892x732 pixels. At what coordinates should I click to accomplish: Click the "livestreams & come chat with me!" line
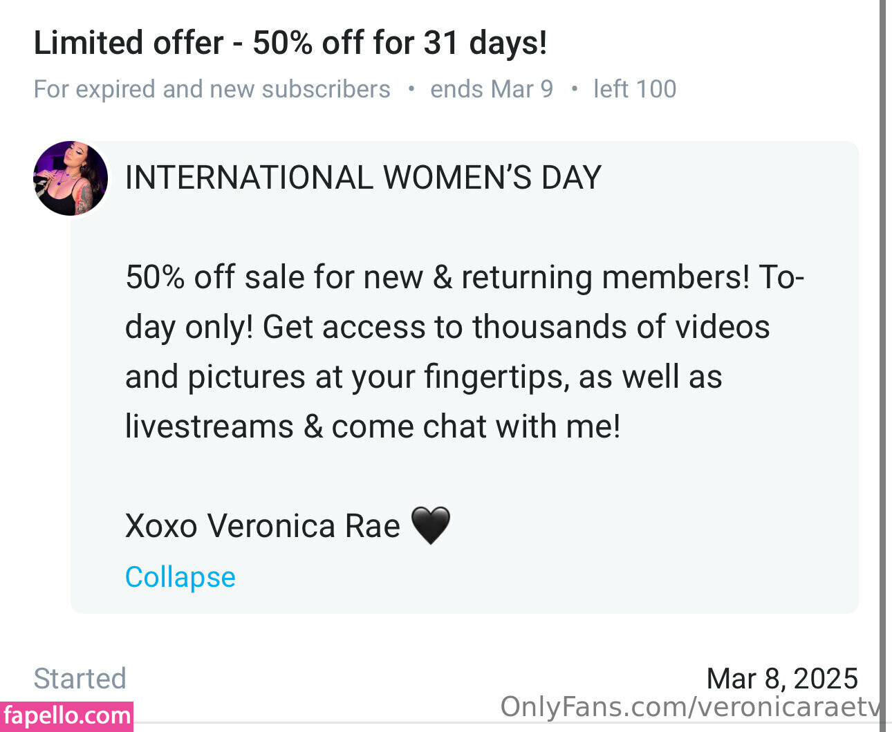(373, 426)
